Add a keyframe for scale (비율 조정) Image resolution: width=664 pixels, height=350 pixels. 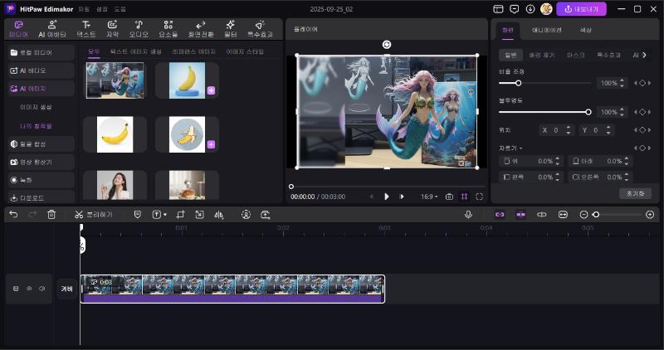coord(642,83)
